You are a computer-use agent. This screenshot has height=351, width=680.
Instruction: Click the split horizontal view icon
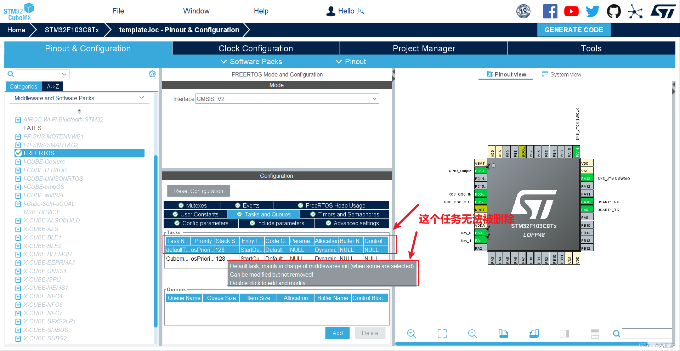[595, 334]
